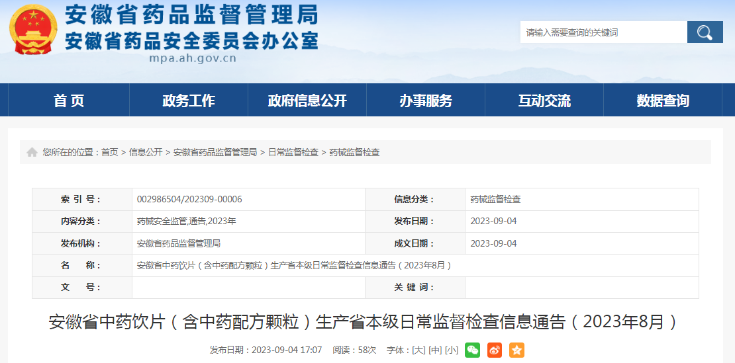The height and width of the screenshot is (363, 735).
Task: Open 安徽省药品监督管理局 breadcrumb link
Action: pyautogui.click(x=215, y=152)
